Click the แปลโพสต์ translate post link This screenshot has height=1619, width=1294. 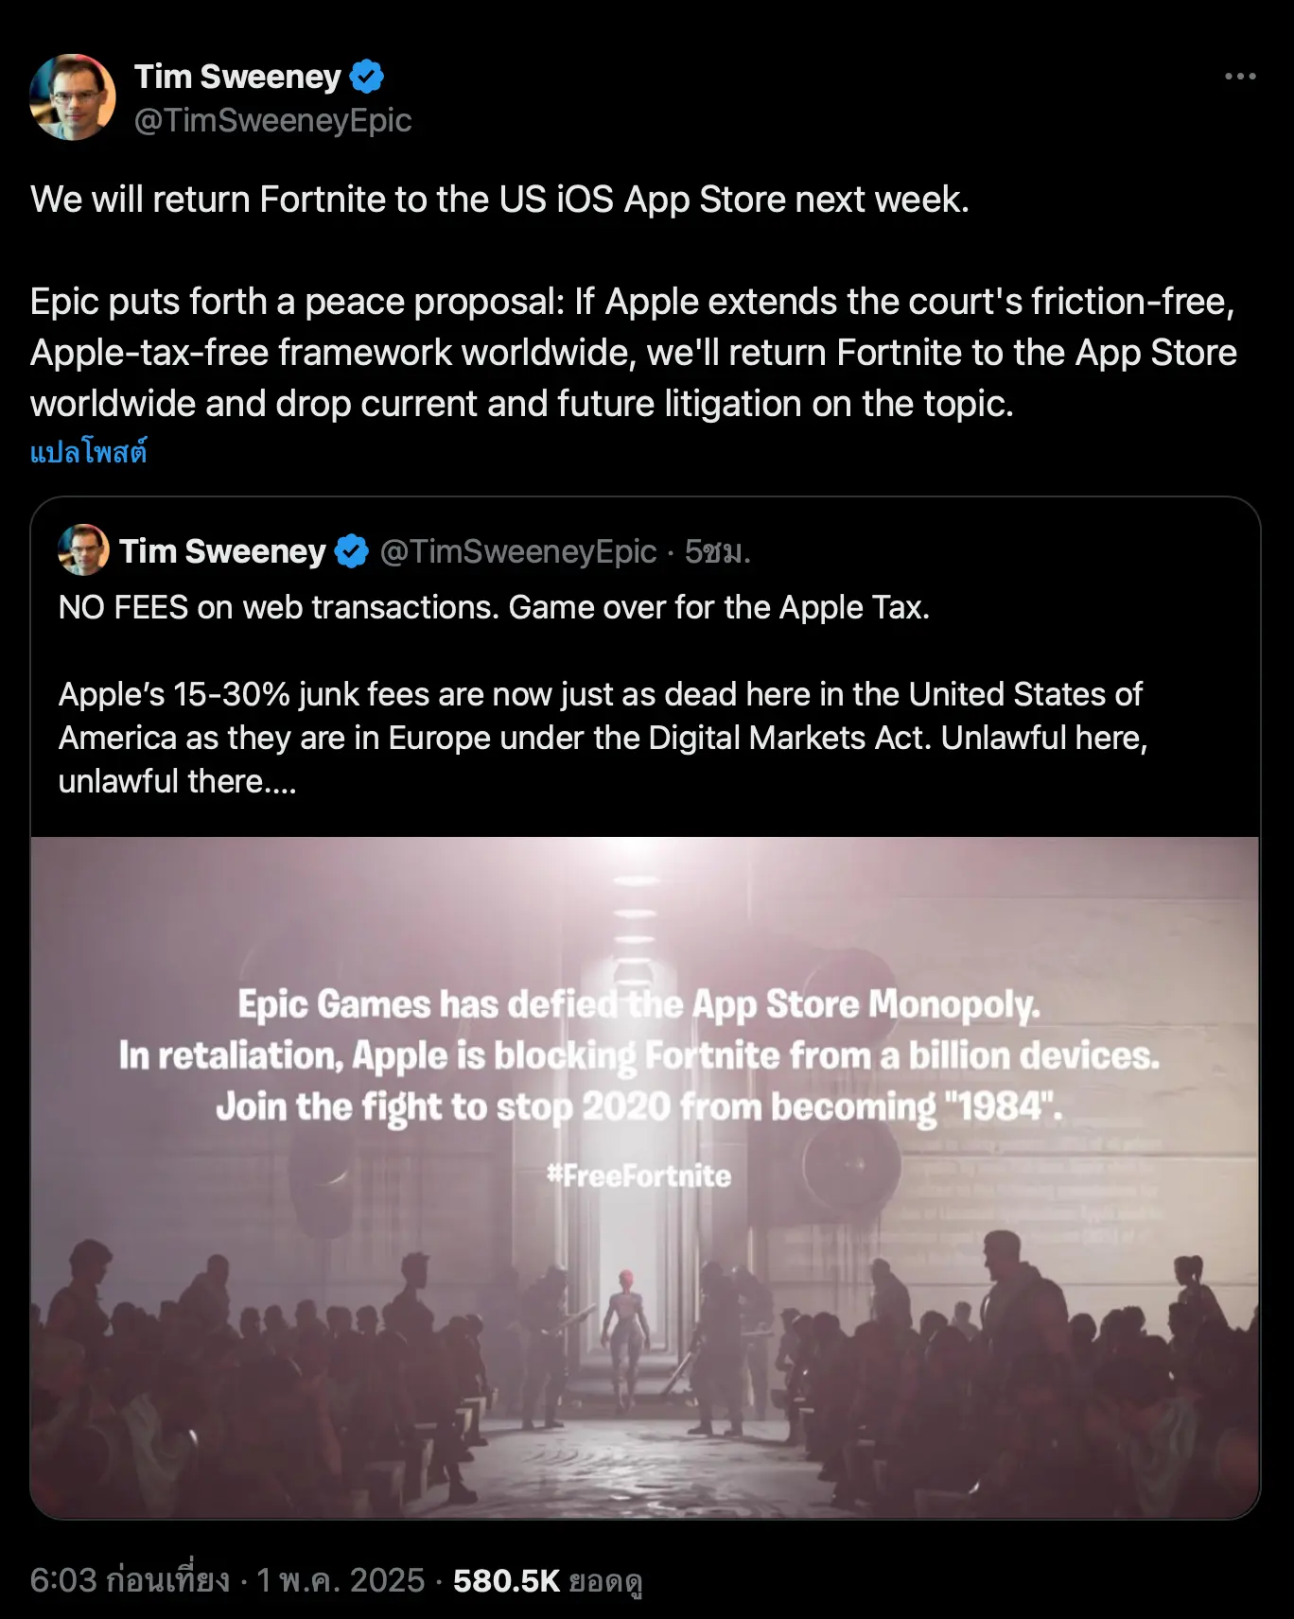coord(89,452)
